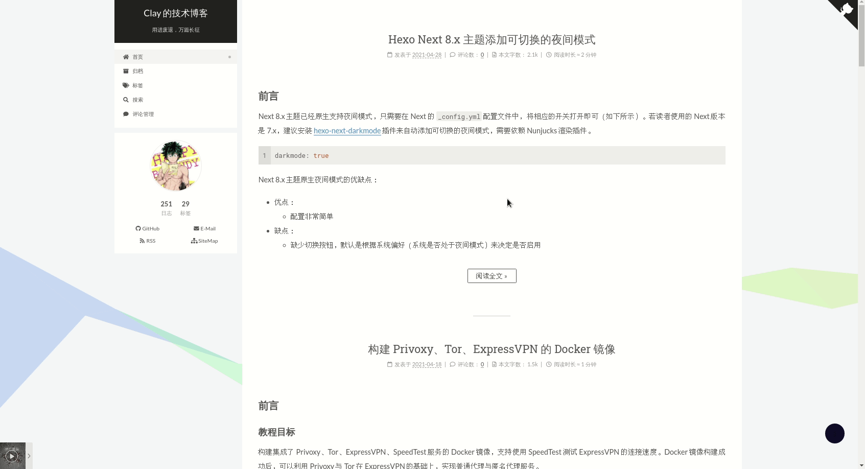The height and width of the screenshot is (469, 865).
Task: Open the SiteMap link
Action: [x=204, y=241]
